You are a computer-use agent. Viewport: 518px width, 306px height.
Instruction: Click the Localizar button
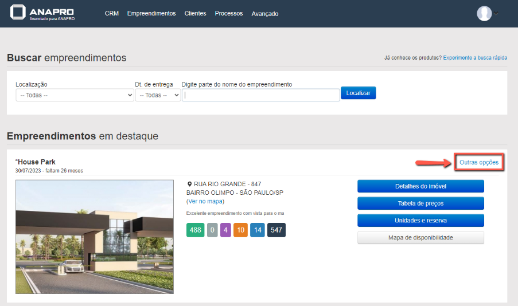(358, 93)
